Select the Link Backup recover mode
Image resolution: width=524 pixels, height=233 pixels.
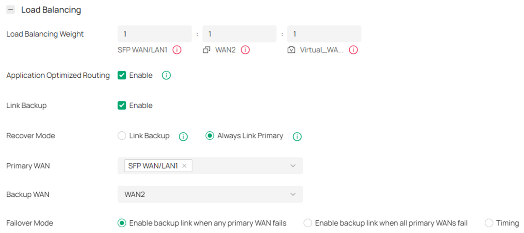[121, 136]
